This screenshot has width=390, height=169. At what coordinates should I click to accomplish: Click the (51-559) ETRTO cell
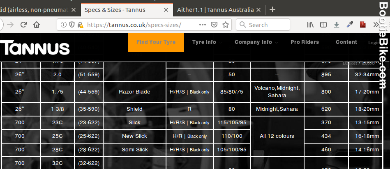(89, 75)
